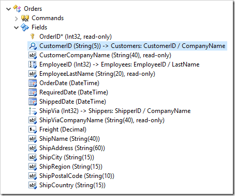Viewport: 235px width, 196px height.
Task: Select the Fields node label
Action: (x=39, y=27)
